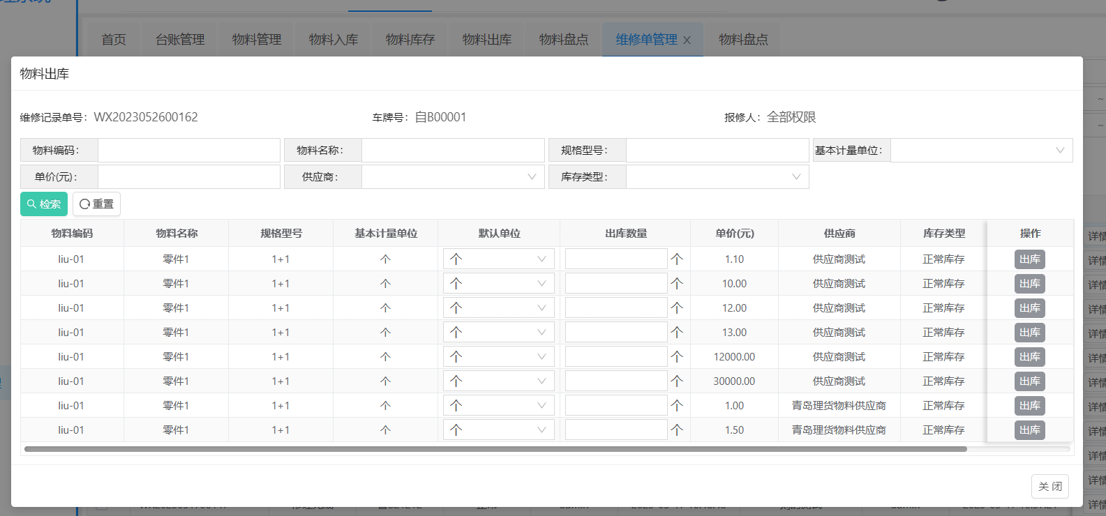Open the 供应商 filter dropdown
Image resolution: width=1106 pixels, height=516 pixels.
point(453,177)
